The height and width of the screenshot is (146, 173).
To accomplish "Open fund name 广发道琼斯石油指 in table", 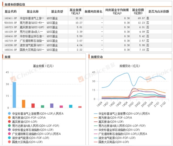I will tap(32, 41).
